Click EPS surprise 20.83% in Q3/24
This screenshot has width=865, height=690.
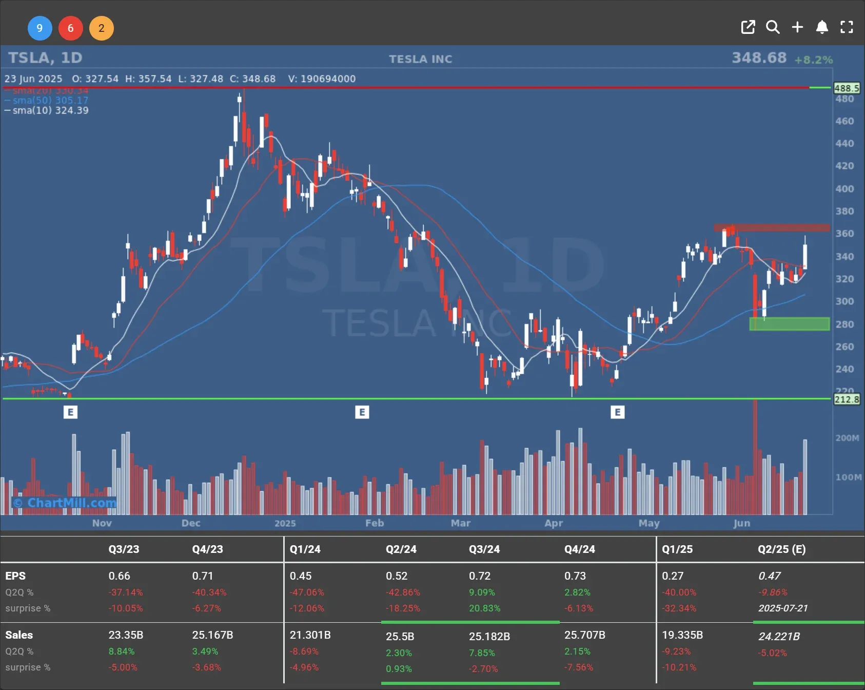pyautogui.click(x=485, y=608)
